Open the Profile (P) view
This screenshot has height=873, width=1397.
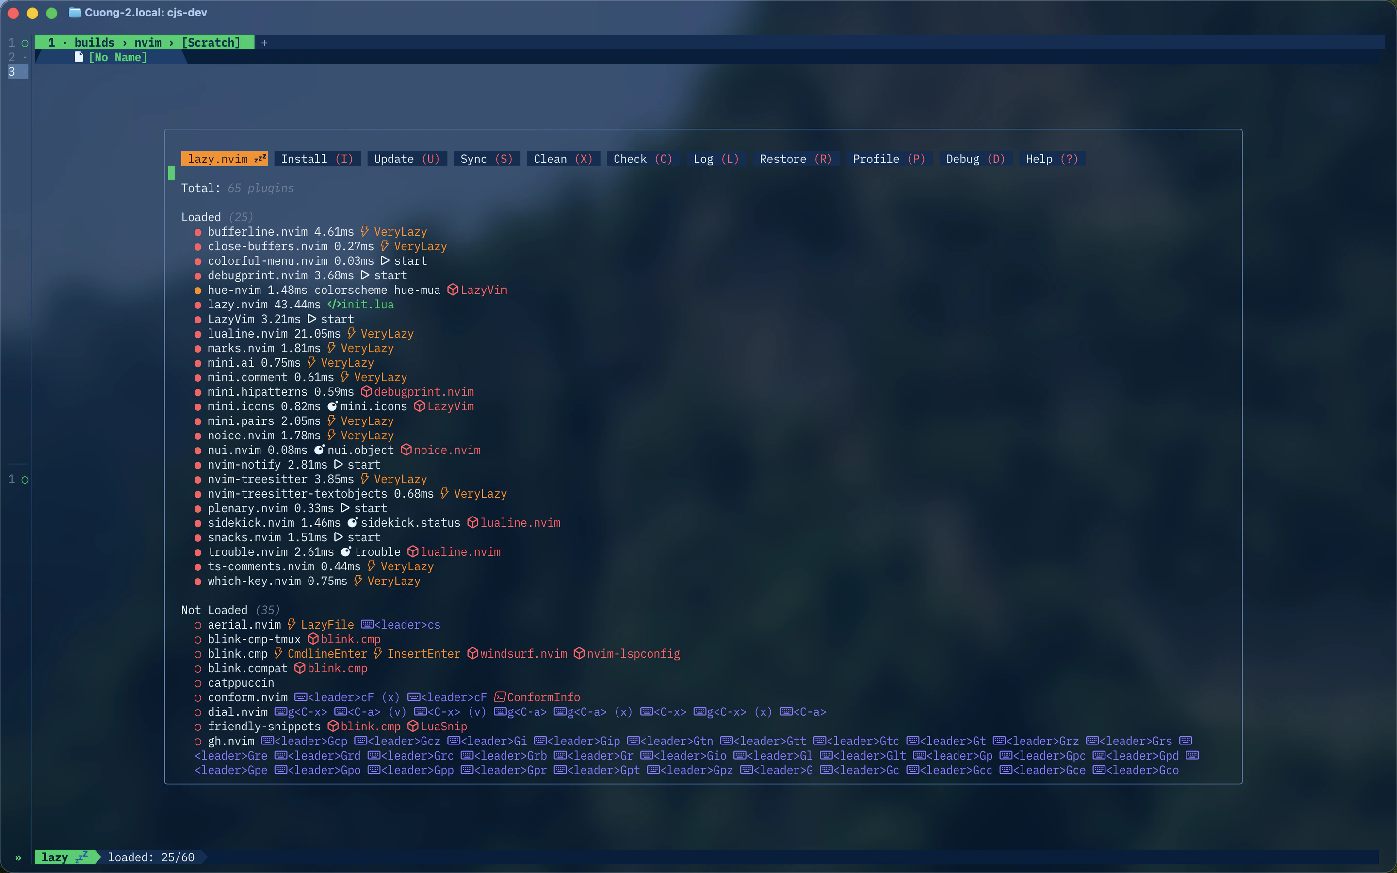889,159
